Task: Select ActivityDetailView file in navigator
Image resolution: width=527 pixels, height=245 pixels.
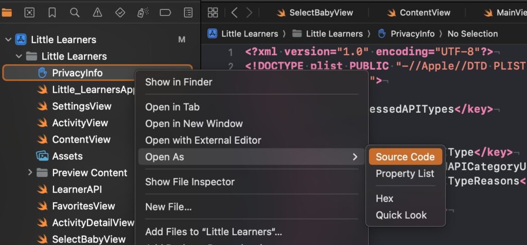Action: coord(93,222)
